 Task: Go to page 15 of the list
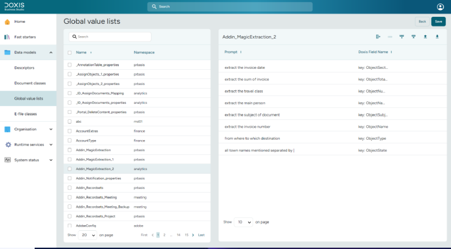[x=186, y=235]
